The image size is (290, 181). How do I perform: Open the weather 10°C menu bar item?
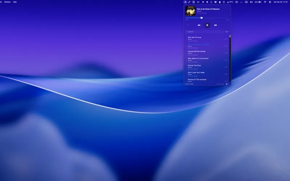pos(230,2)
